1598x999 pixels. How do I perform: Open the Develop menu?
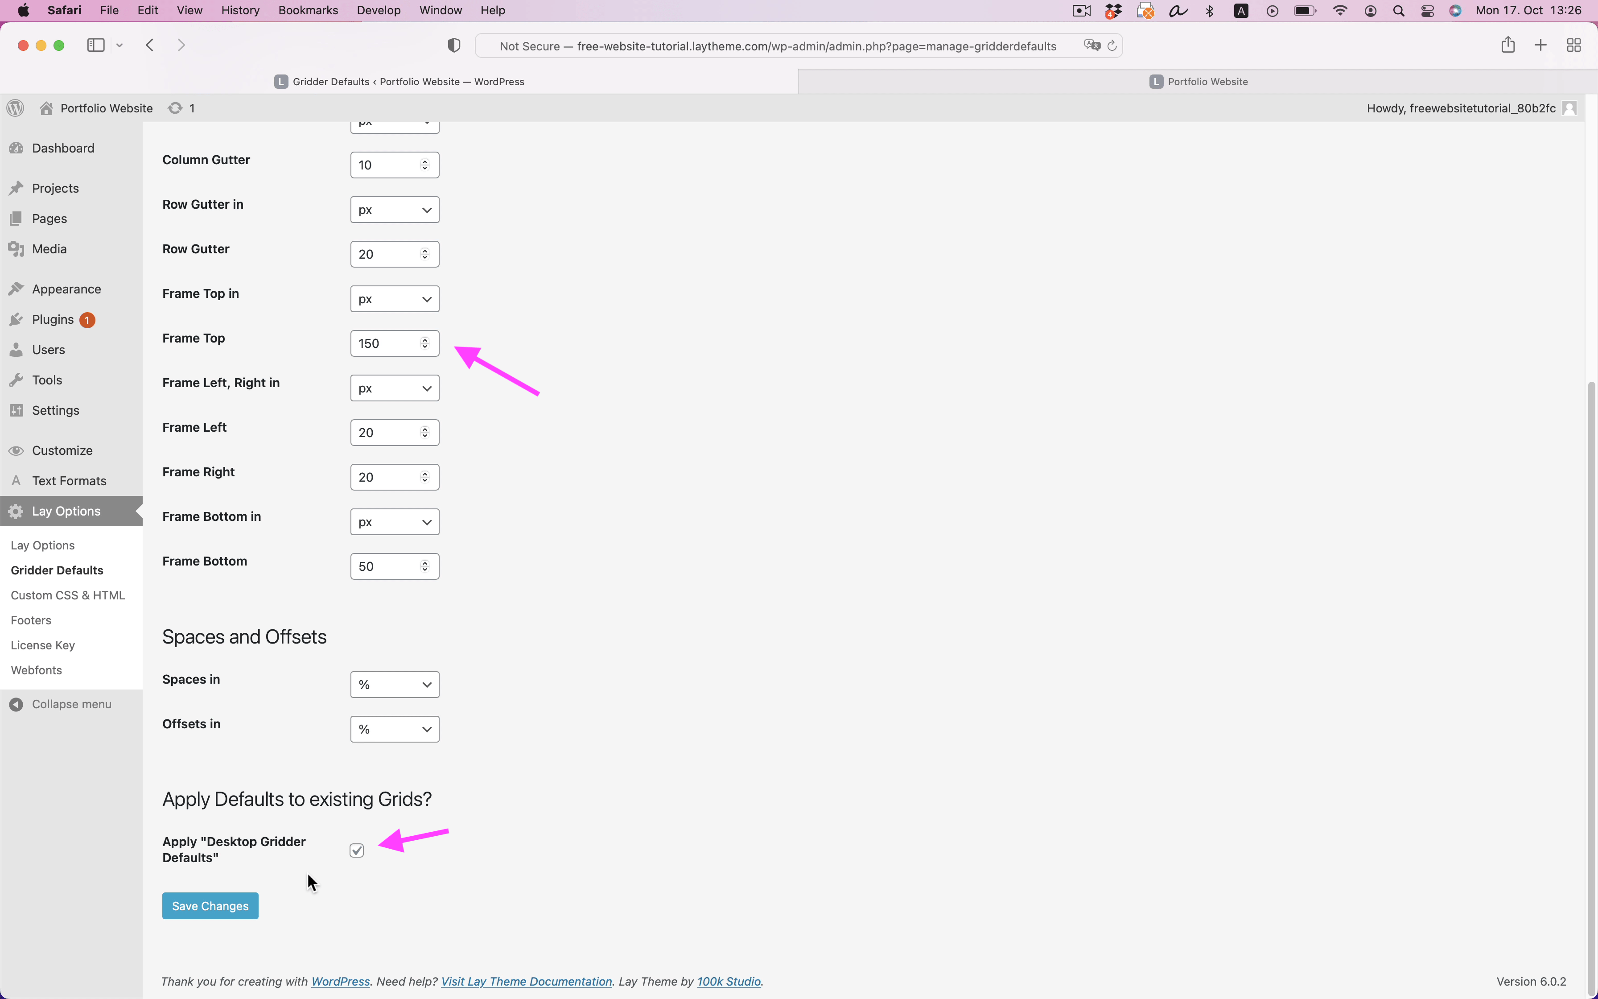click(379, 11)
